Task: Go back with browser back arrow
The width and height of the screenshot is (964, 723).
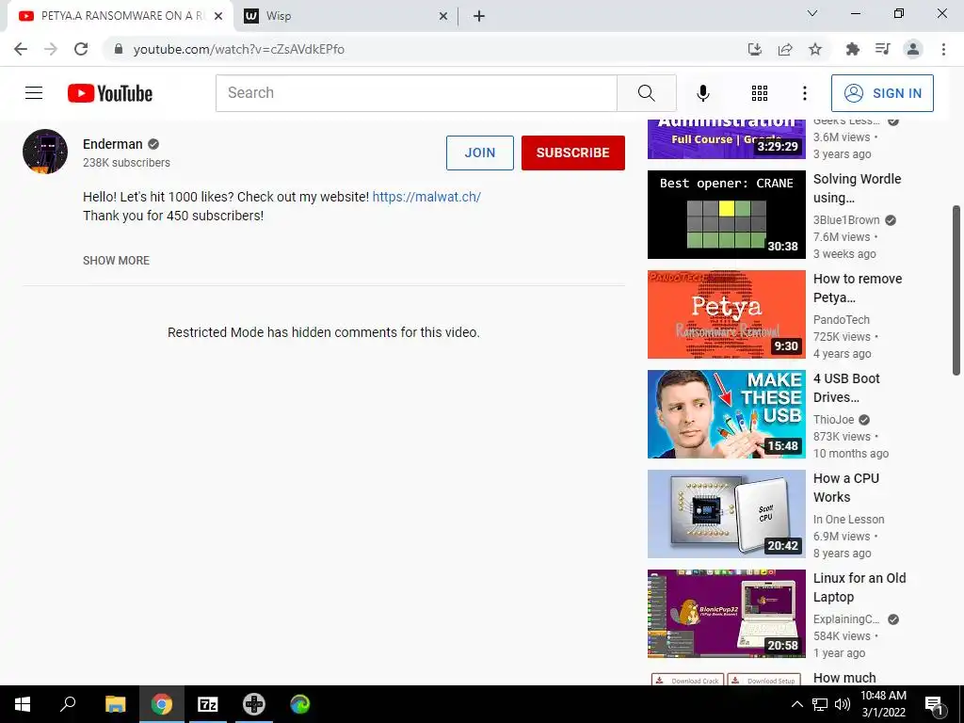Action: point(21,49)
